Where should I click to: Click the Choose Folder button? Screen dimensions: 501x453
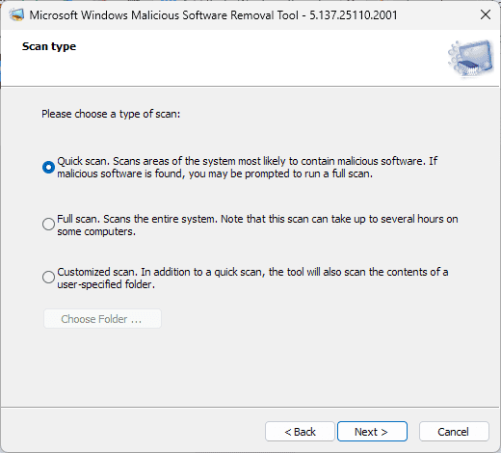(x=102, y=319)
